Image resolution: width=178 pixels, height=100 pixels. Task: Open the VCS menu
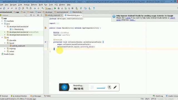pyautogui.click(x=56, y=5)
